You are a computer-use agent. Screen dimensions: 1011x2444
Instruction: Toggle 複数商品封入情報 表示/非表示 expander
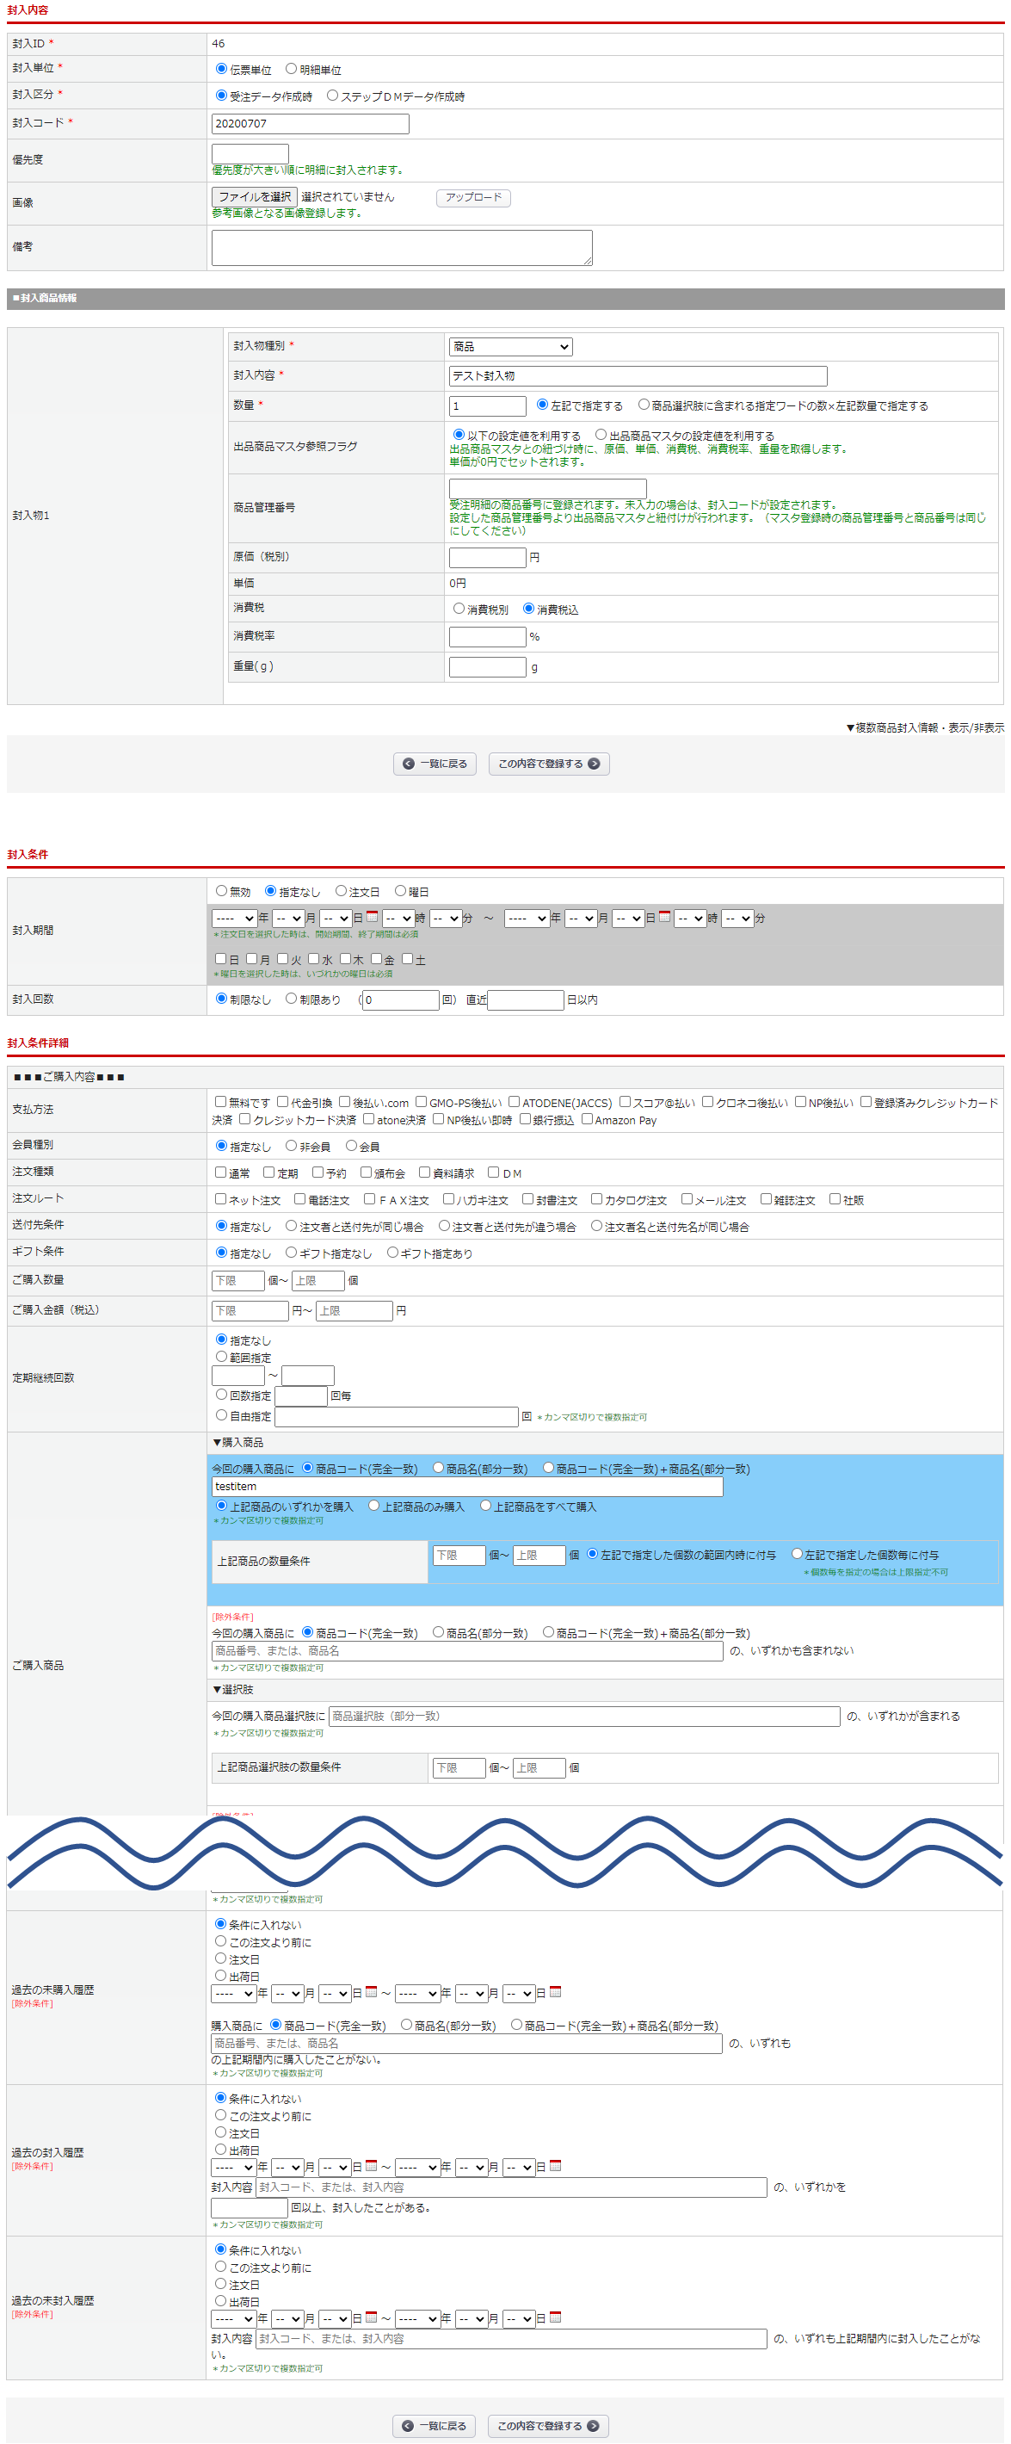[x=924, y=727]
